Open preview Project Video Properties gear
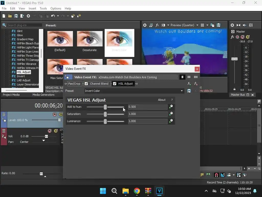Screen dimensions: 262x197 click(145, 25)
